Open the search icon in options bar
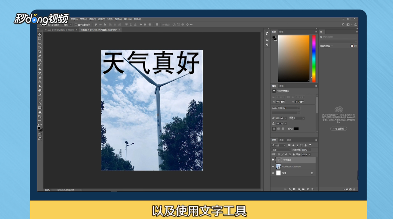393x219 pixels. [343, 25]
